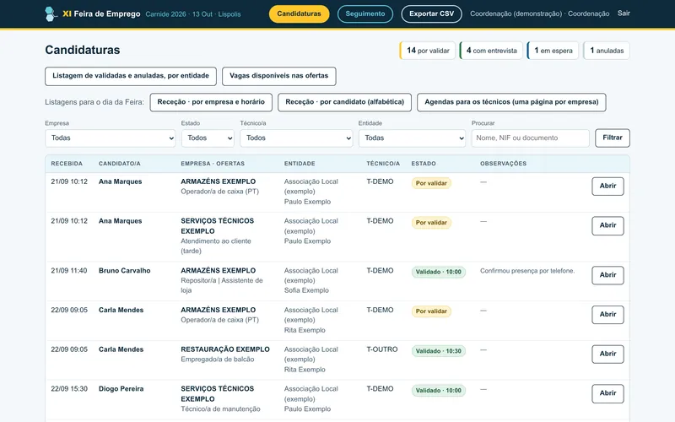Click the RECEBIDA column header
675x422 pixels.
[67, 164]
